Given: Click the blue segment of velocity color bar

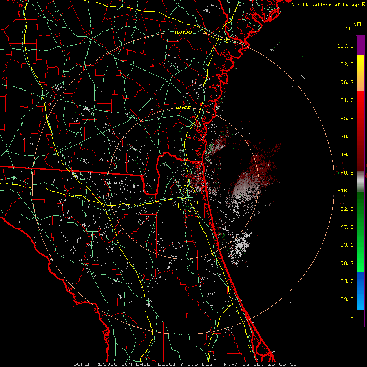Looking at the screenshot, I should coord(360,291).
